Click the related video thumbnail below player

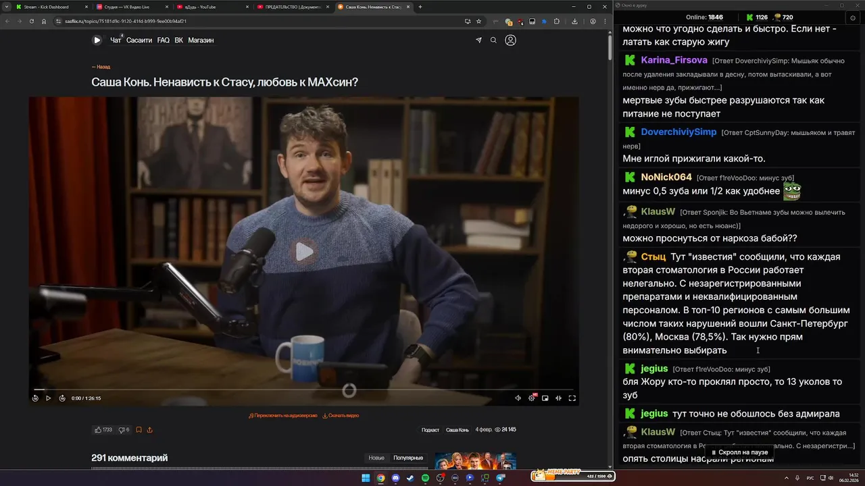point(476,461)
